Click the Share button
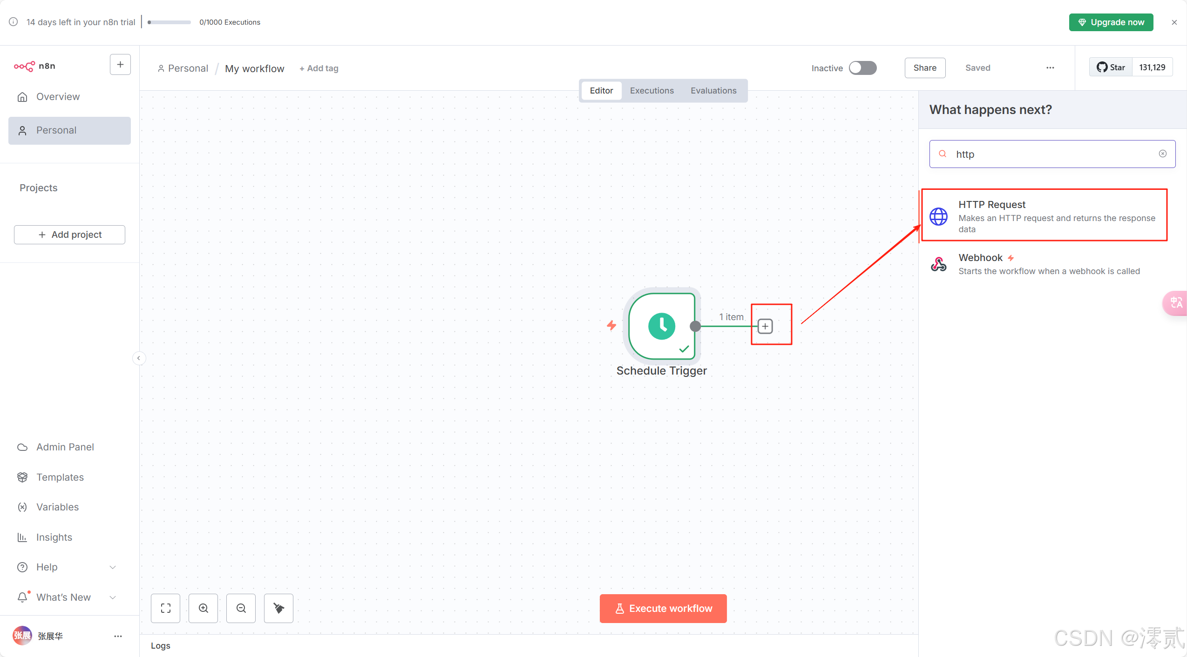The height and width of the screenshot is (657, 1187). pos(924,68)
